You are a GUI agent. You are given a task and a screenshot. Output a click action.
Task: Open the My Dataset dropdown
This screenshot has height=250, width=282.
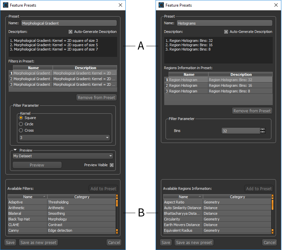tap(63, 156)
